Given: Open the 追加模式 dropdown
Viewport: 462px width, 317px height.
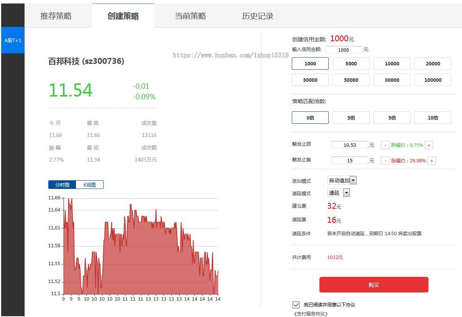Looking at the screenshot, I should pyautogui.click(x=342, y=180).
